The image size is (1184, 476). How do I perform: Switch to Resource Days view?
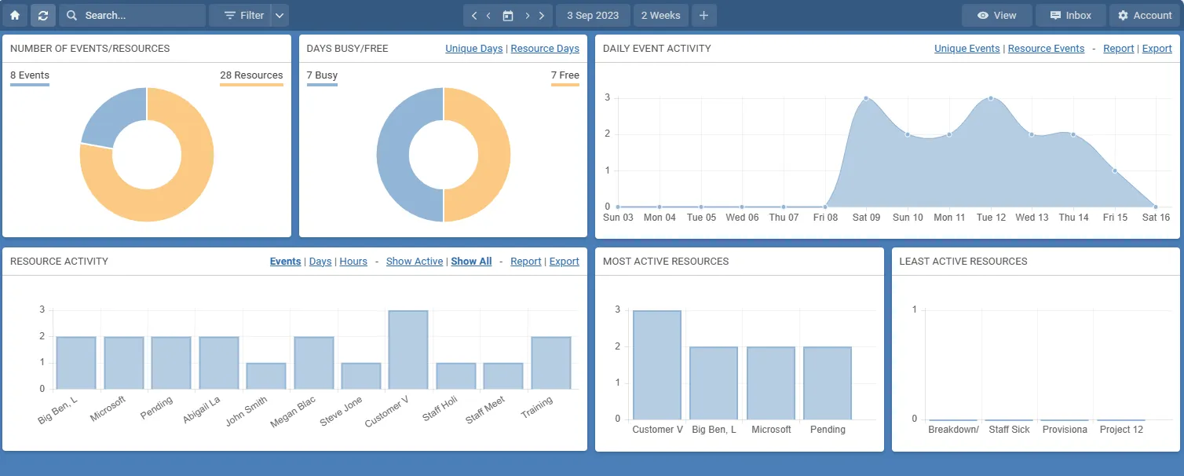point(545,49)
